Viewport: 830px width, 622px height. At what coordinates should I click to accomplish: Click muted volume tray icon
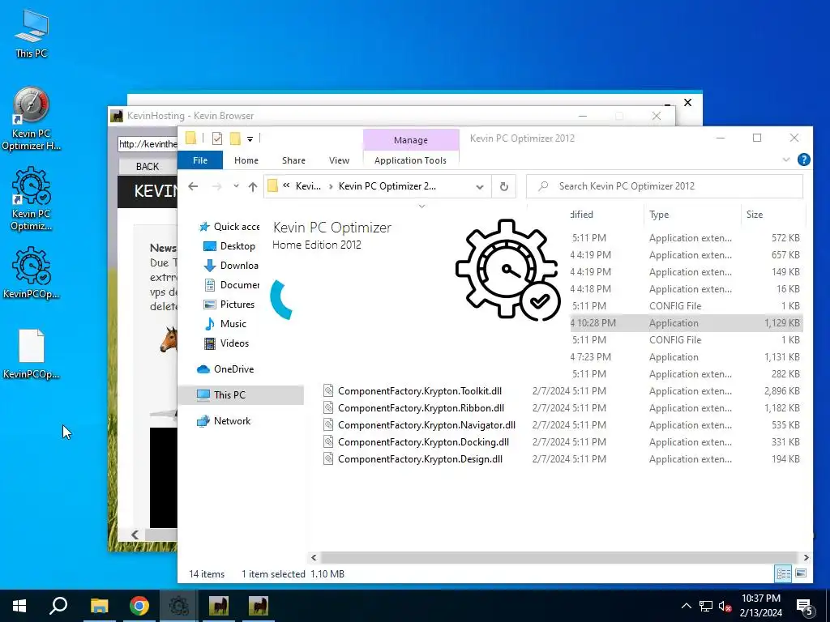click(725, 606)
